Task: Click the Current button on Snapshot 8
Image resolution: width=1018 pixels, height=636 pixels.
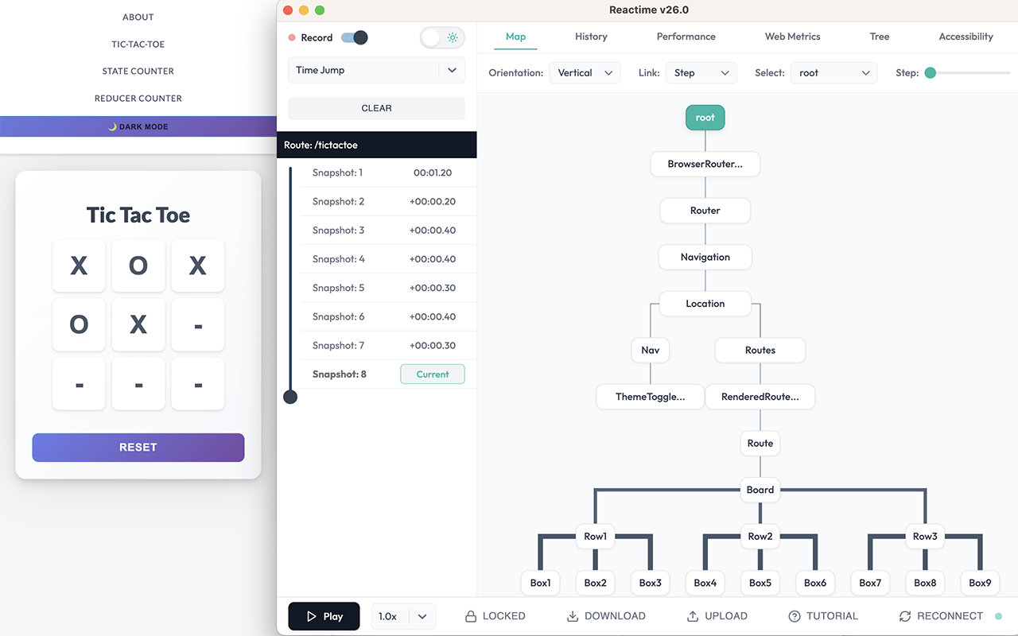Action: (x=433, y=374)
